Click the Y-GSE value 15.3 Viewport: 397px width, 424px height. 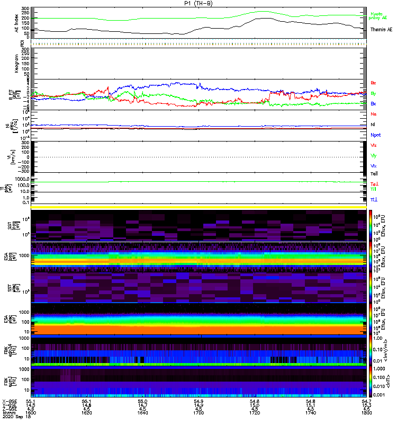pos(366,405)
